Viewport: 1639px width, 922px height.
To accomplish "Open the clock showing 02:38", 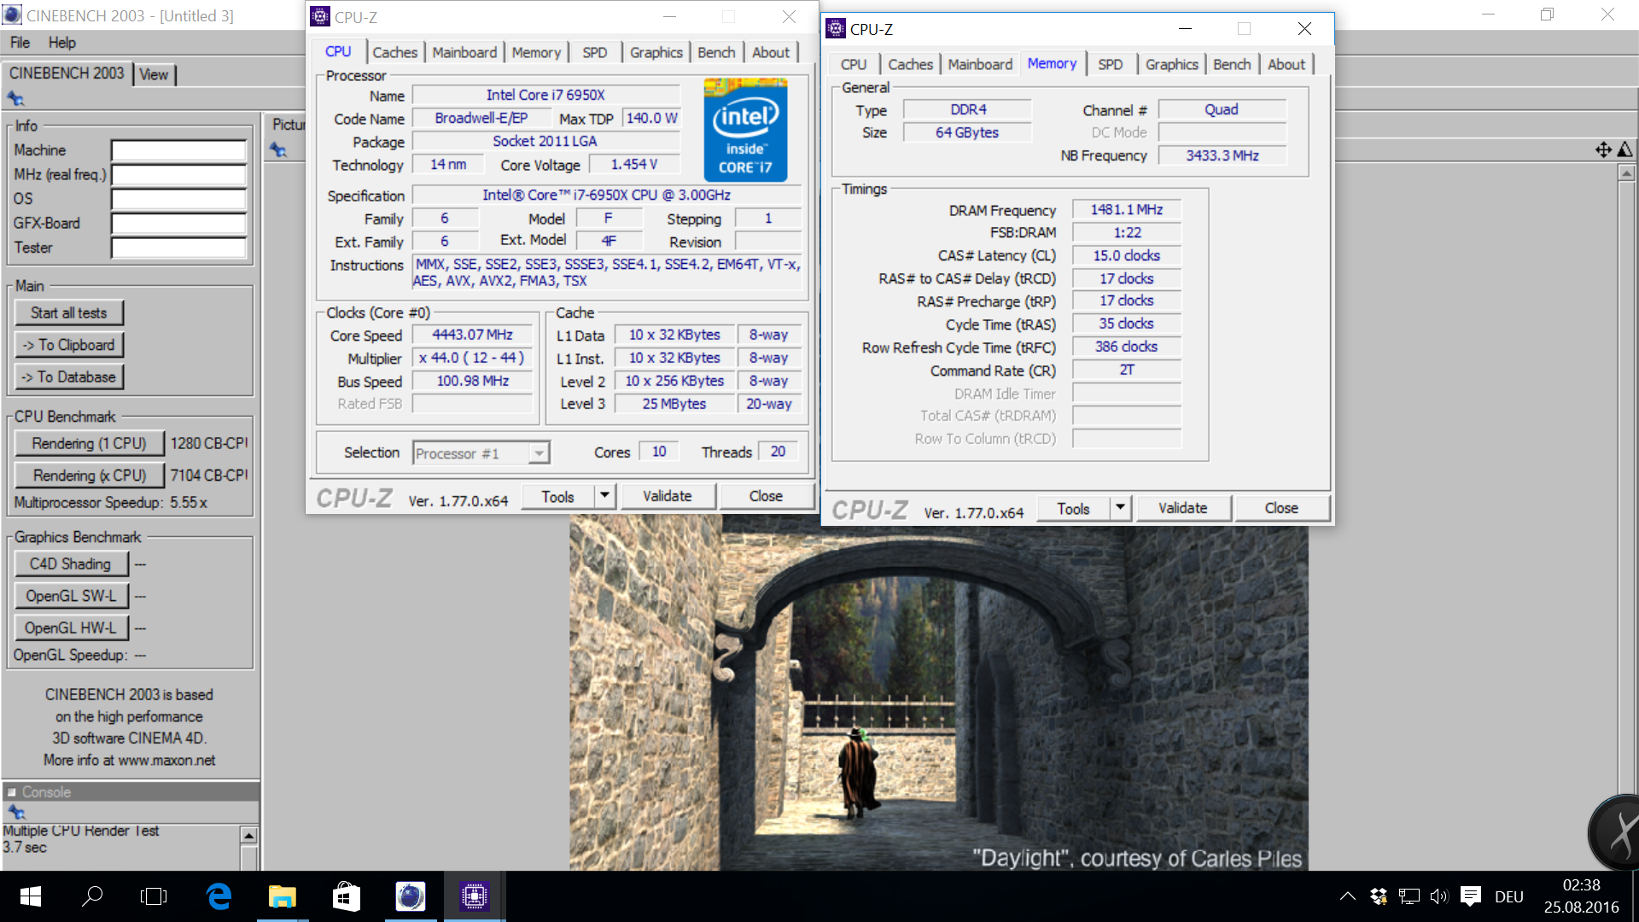I will [x=1581, y=896].
